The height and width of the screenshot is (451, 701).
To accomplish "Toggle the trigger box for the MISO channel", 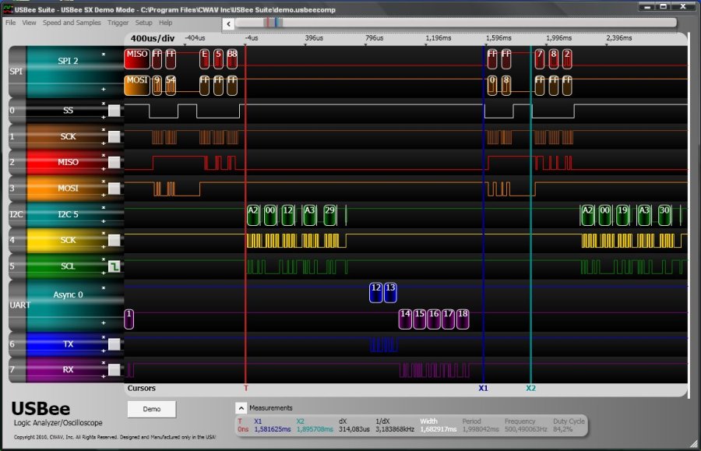I will pos(114,162).
